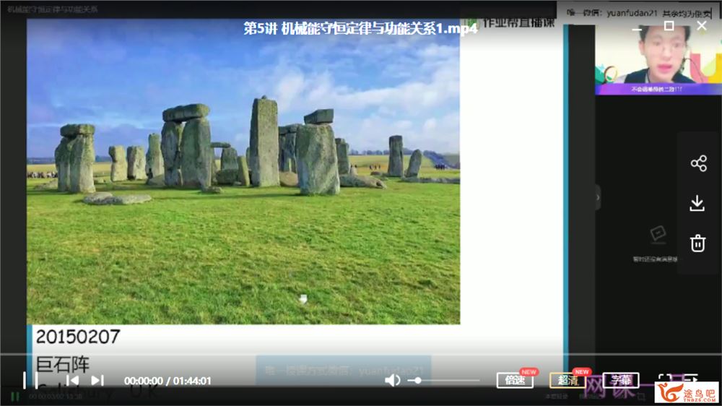Viewport: 722px width, 406px height.
Task: Click the trash delete icon
Action: point(698,243)
